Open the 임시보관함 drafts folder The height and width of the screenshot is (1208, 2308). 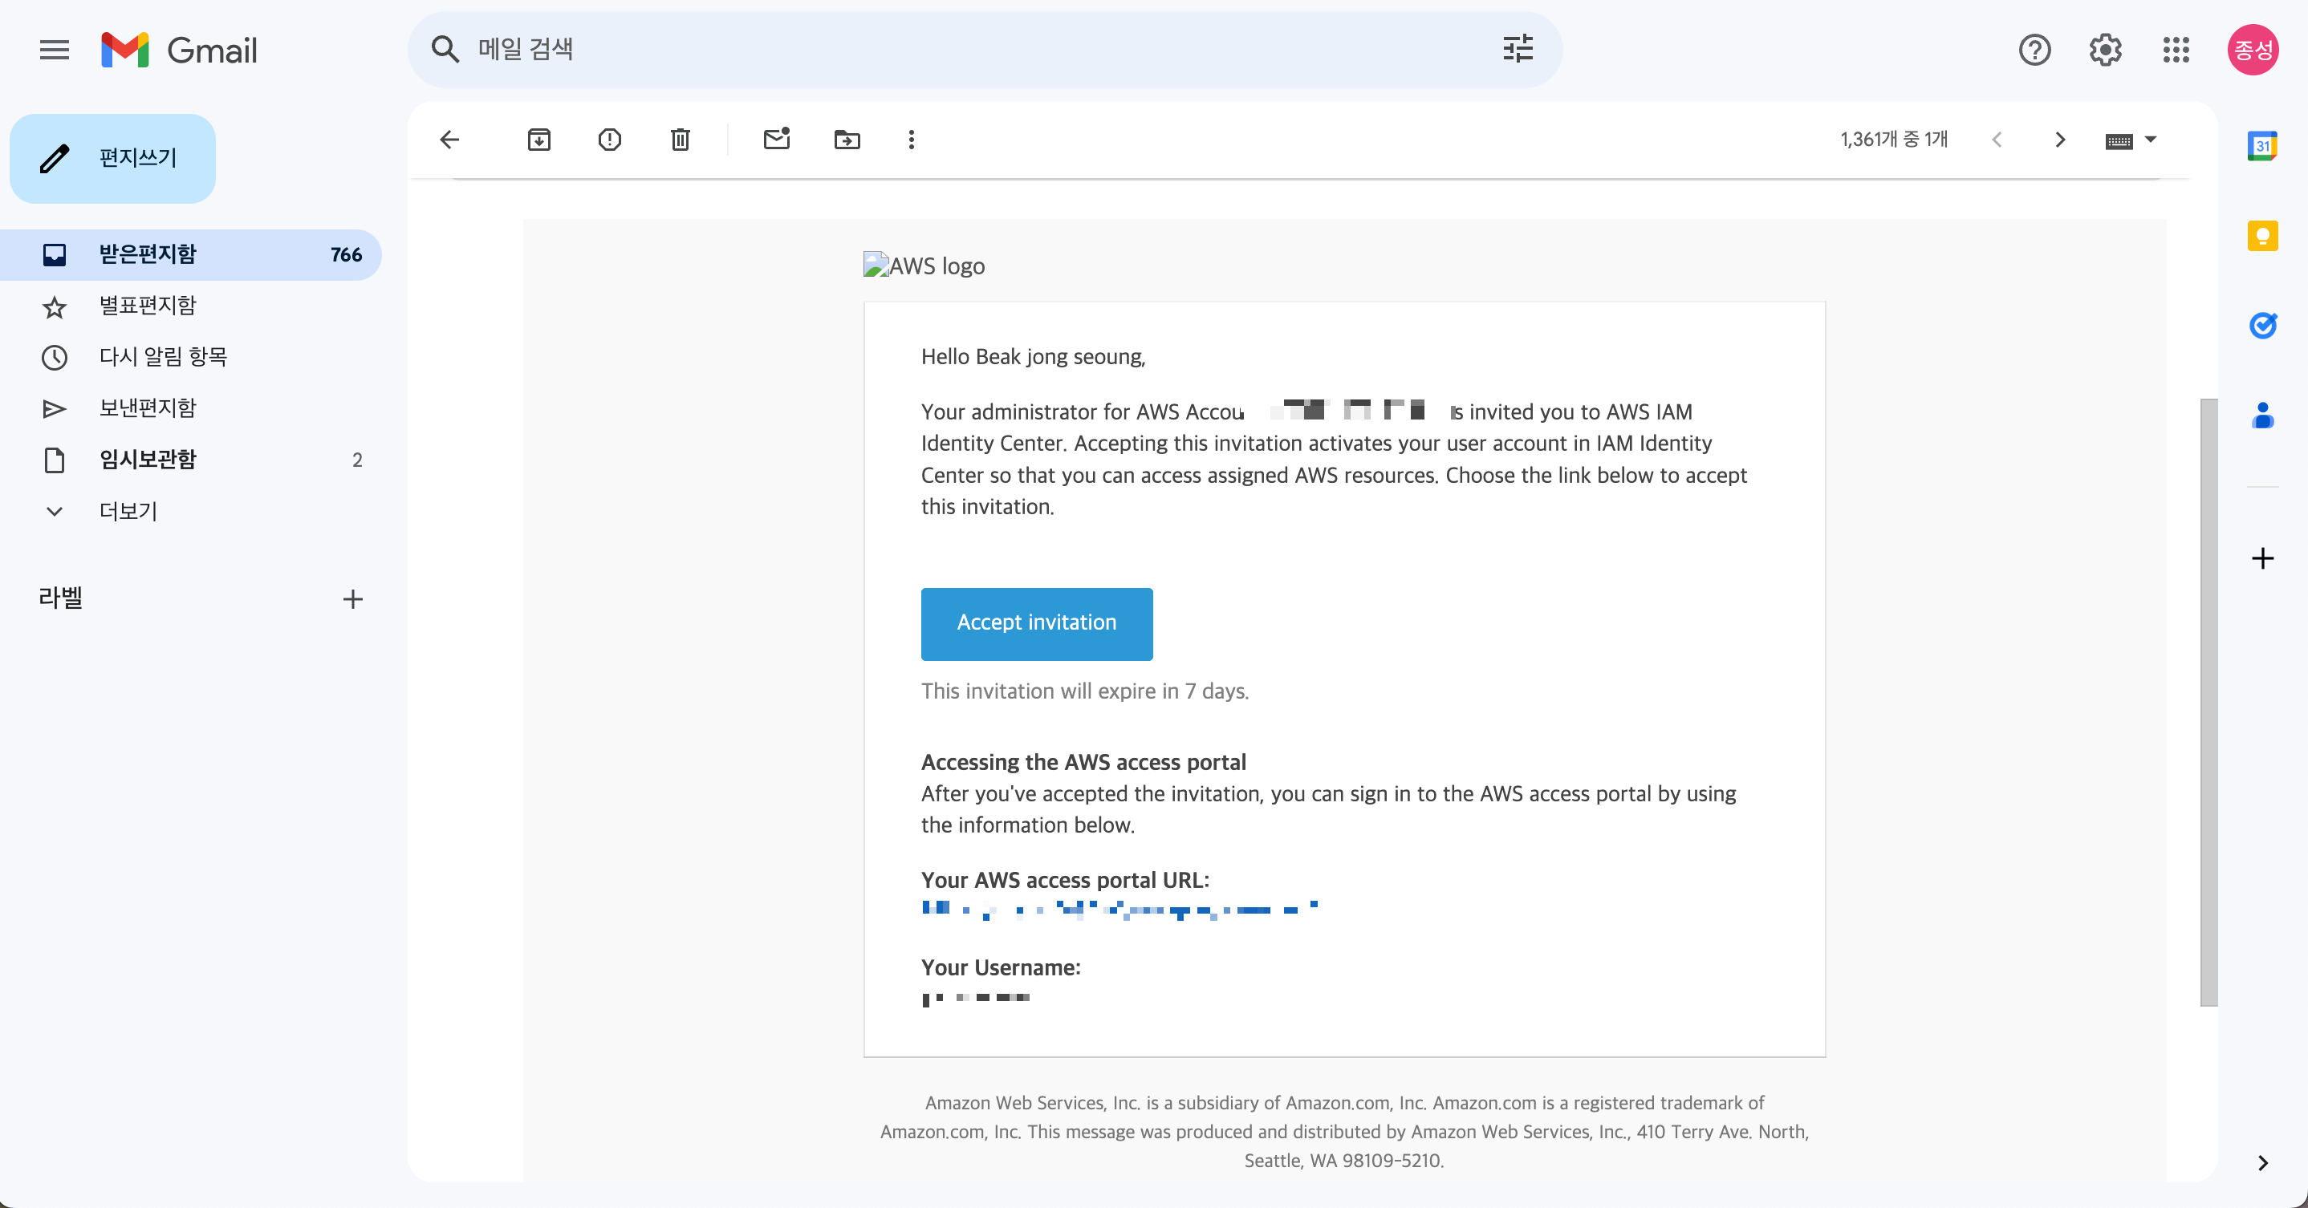click(148, 460)
